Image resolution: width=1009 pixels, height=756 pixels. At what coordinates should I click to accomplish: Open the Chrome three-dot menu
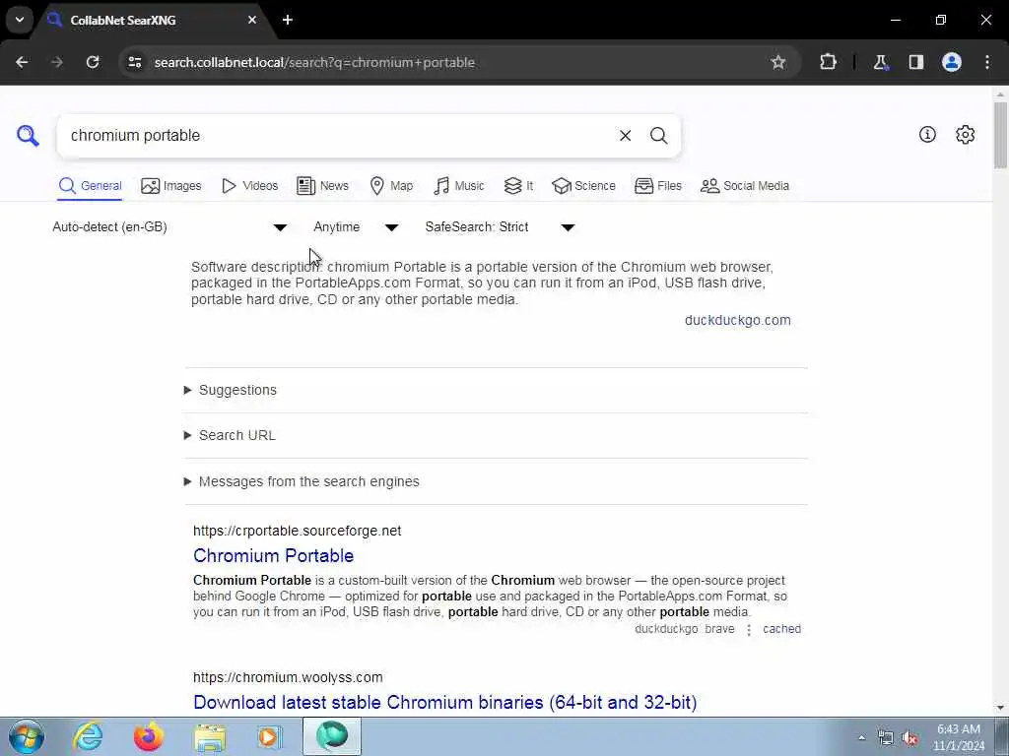pyautogui.click(x=987, y=62)
